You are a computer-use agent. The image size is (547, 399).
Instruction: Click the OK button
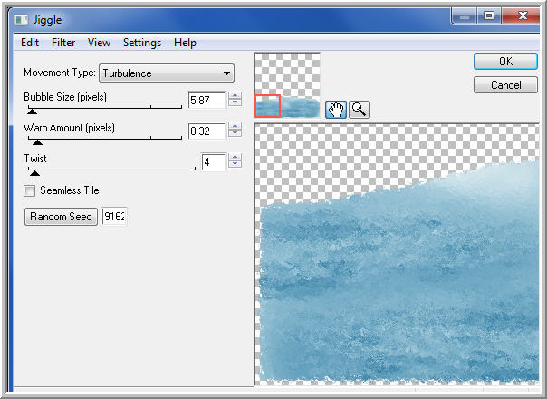click(505, 62)
